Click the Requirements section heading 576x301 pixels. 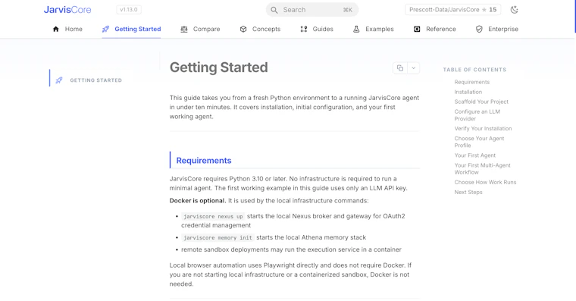point(204,161)
